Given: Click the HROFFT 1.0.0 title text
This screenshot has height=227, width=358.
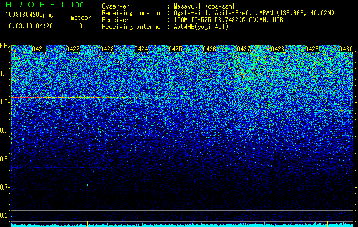Looking at the screenshot, I should click(45, 5).
